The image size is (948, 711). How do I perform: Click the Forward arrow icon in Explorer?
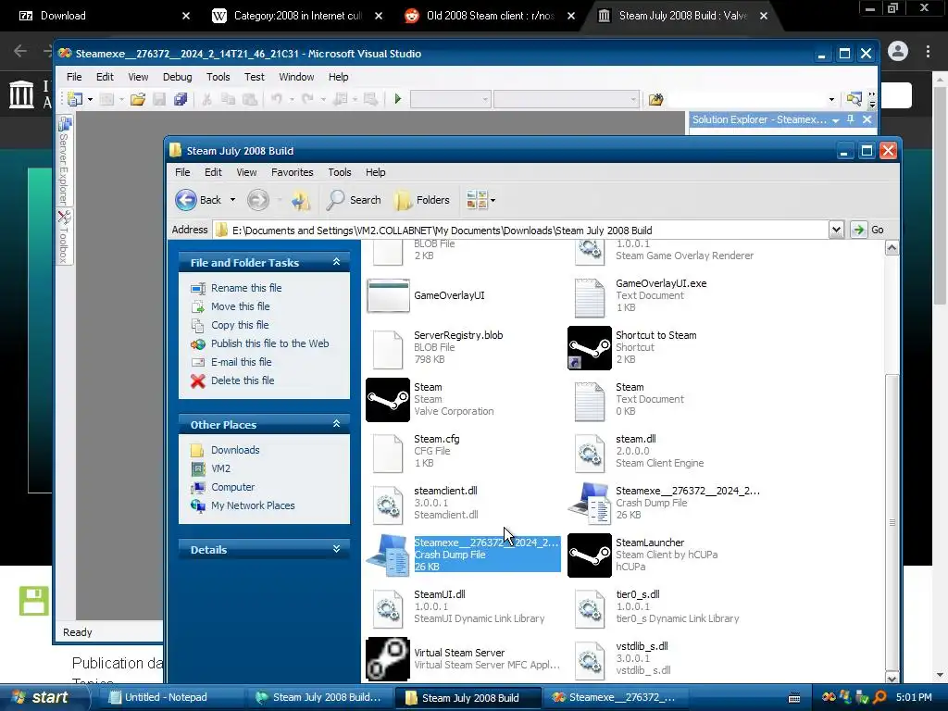point(258,200)
